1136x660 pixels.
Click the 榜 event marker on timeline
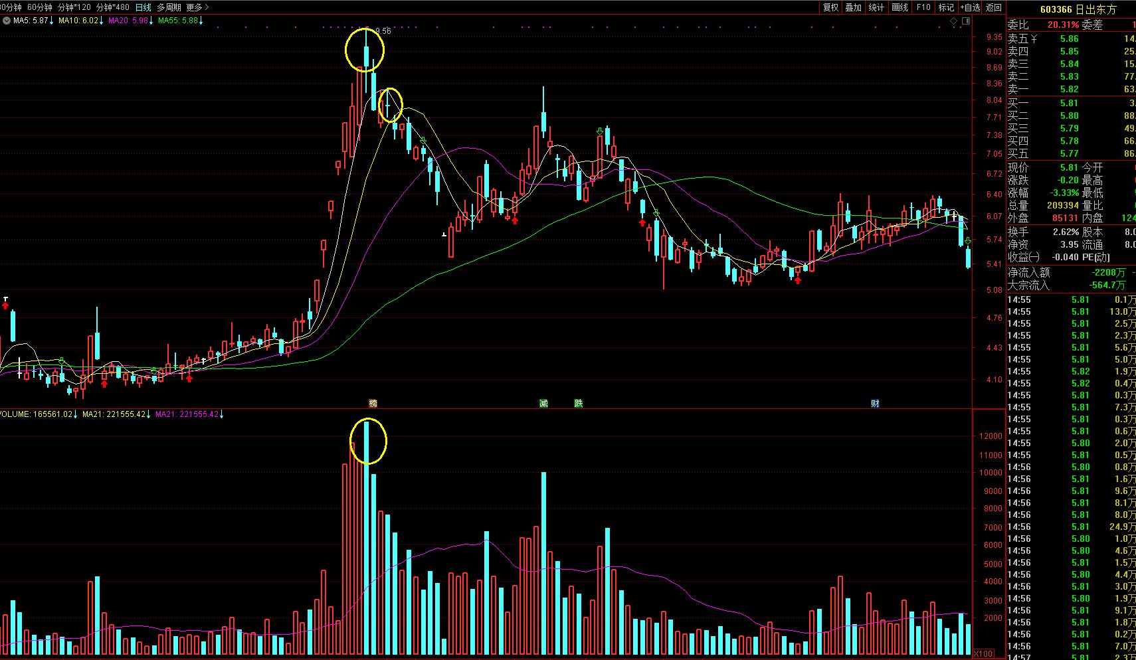click(373, 403)
